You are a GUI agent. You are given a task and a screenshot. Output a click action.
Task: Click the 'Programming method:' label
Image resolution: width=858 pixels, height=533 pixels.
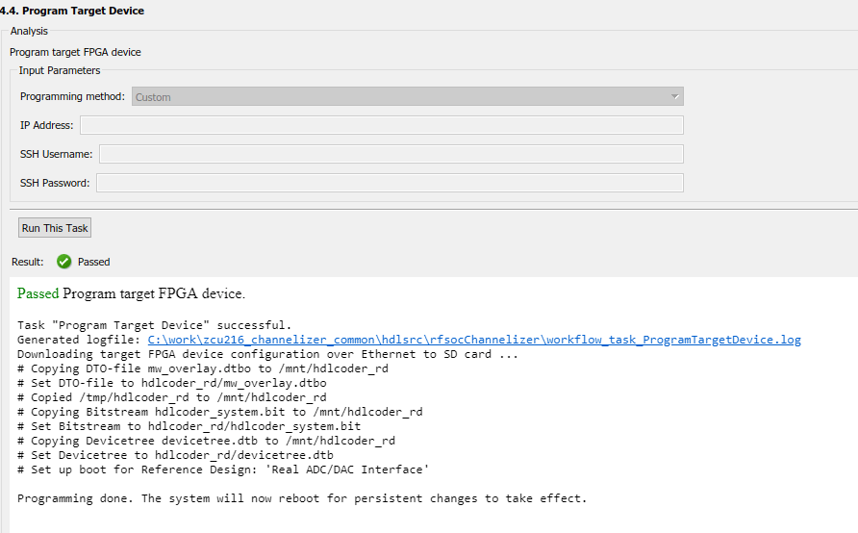tap(72, 97)
